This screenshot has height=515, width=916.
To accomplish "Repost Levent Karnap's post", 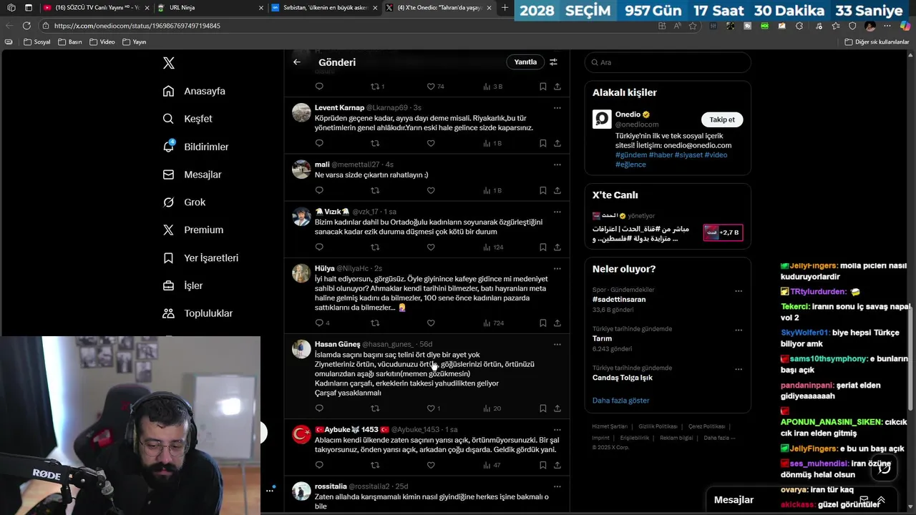I will click(375, 143).
